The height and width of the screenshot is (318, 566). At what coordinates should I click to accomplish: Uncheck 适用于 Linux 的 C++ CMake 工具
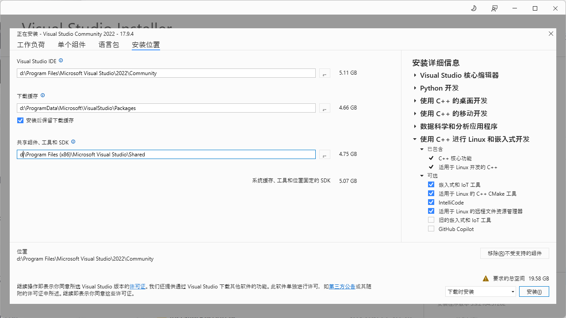431,193
